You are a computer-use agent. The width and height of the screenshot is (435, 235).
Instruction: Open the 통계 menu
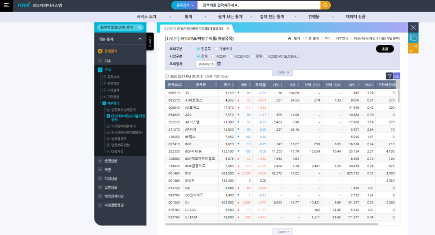click(x=188, y=17)
